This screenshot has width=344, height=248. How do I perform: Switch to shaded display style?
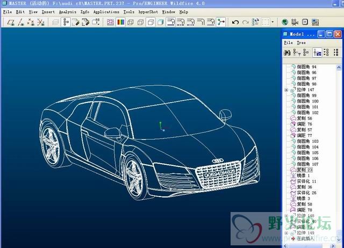coord(161,22)
